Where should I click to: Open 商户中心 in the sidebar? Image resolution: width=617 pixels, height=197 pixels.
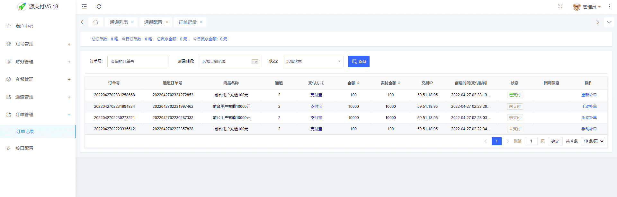(x=38, y=26)
